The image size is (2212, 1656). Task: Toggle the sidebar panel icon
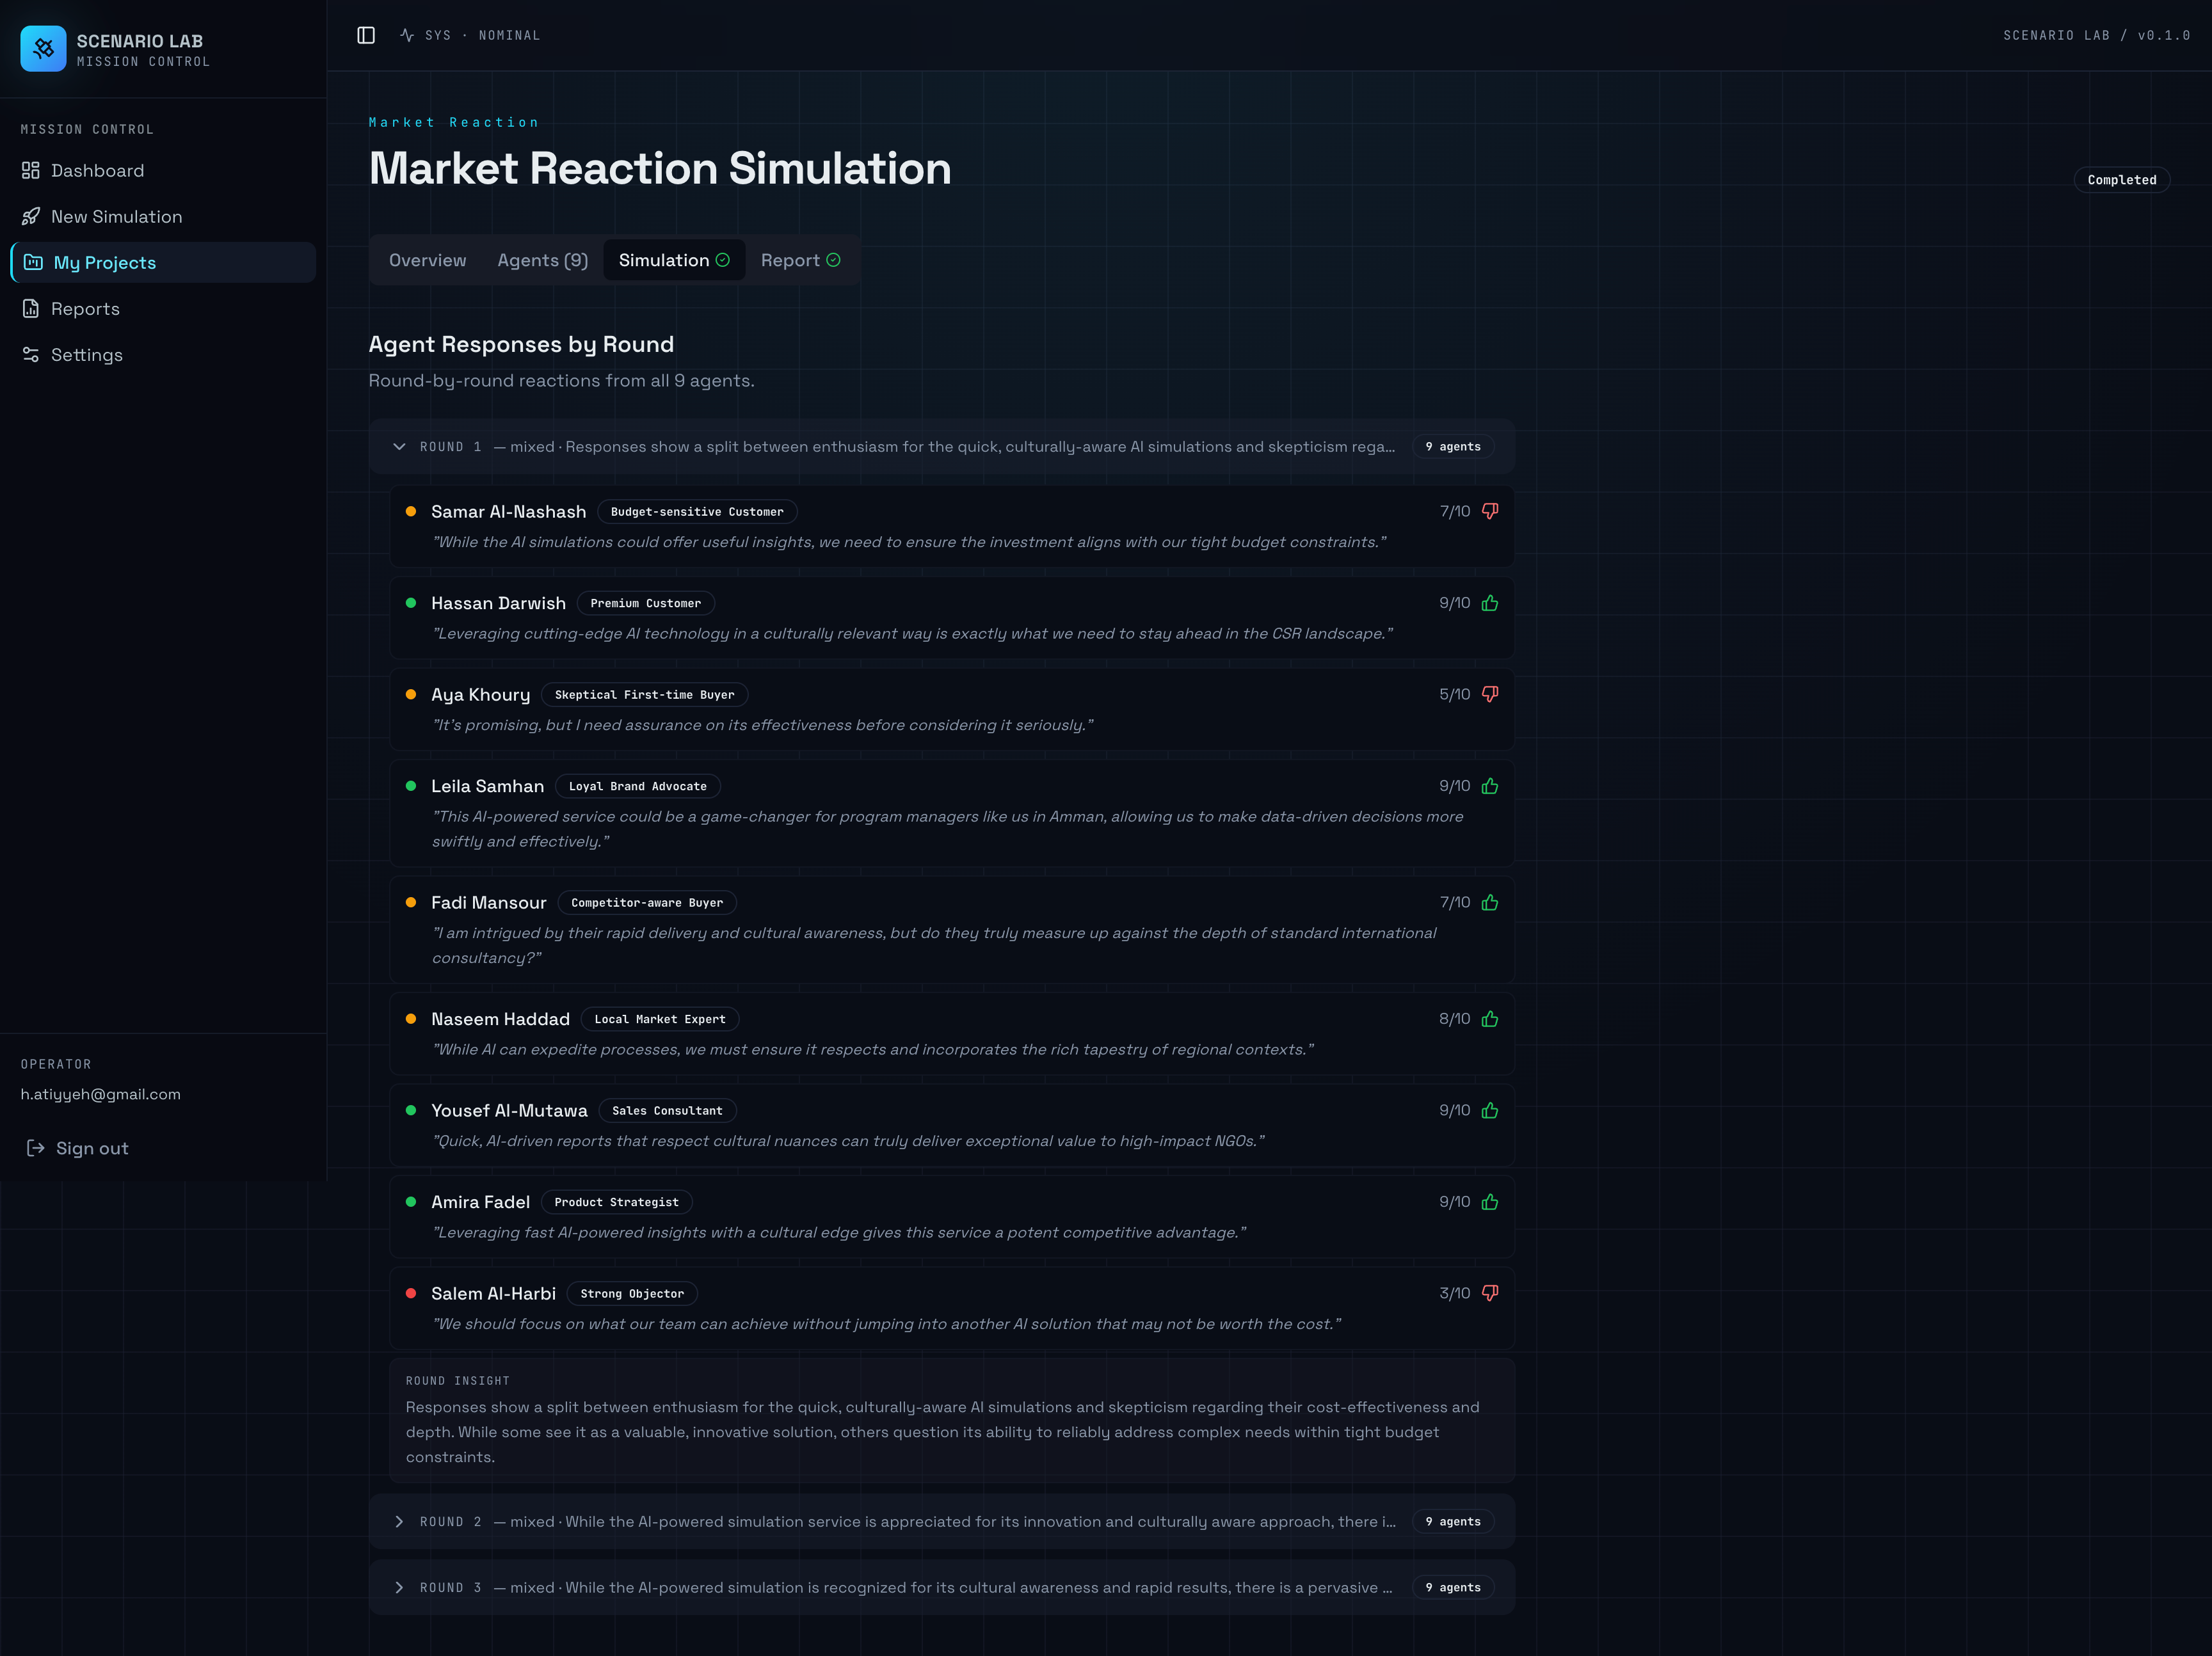click(x=366, y=35)
